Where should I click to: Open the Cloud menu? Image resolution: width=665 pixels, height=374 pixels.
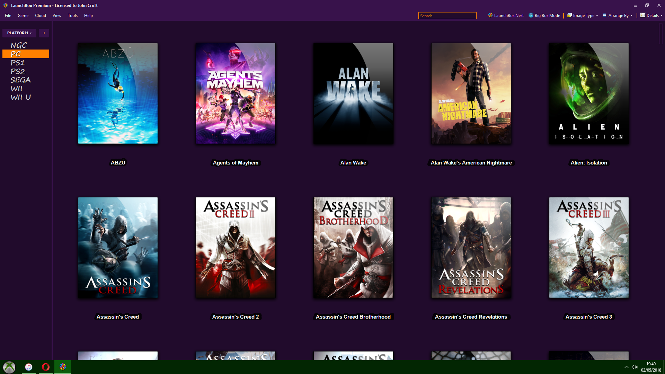[41, 16]
